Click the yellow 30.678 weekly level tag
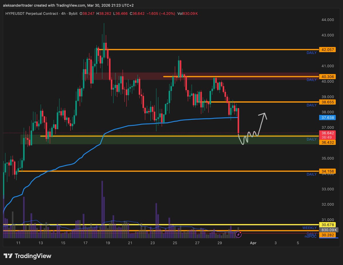The width and height of the screenshot is (343, 265). tap(328, 225)
